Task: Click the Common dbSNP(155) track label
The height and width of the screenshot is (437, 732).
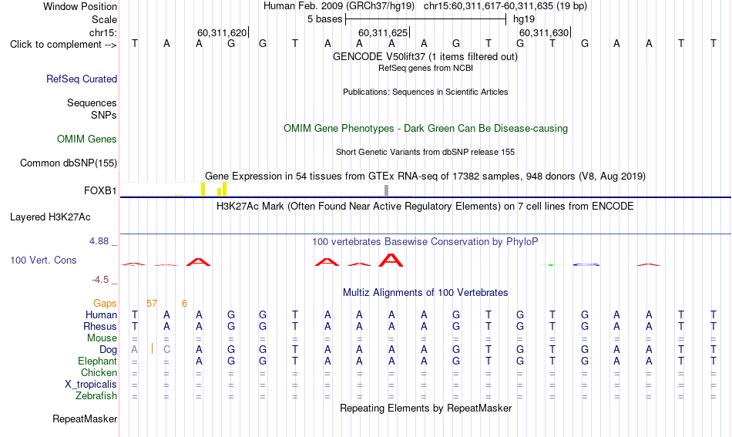Action: coord(68,163)
